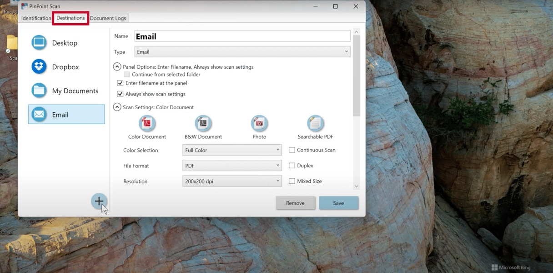
Task: Click the plus icon to add a destination
Action: pos(99,201)
